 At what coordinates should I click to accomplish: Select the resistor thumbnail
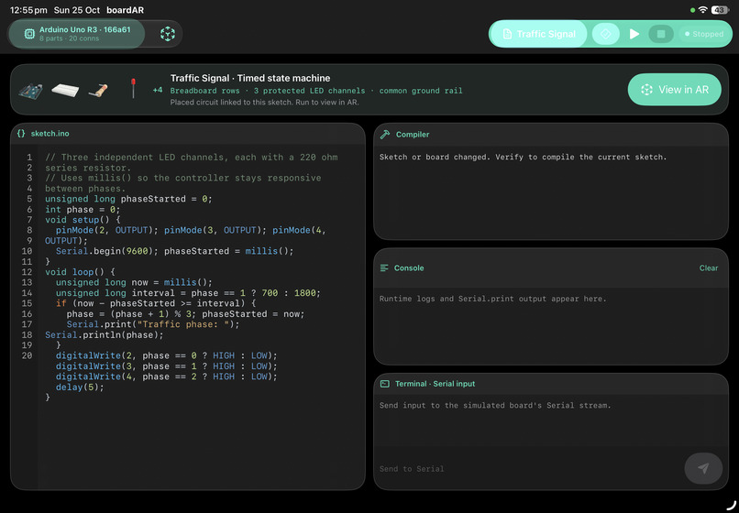pyautogui.click(x=98, y=90)
